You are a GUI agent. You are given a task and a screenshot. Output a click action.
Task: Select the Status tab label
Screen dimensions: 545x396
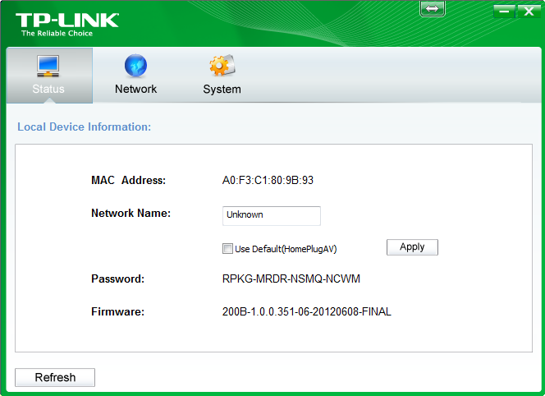click(x=48, y=89)
